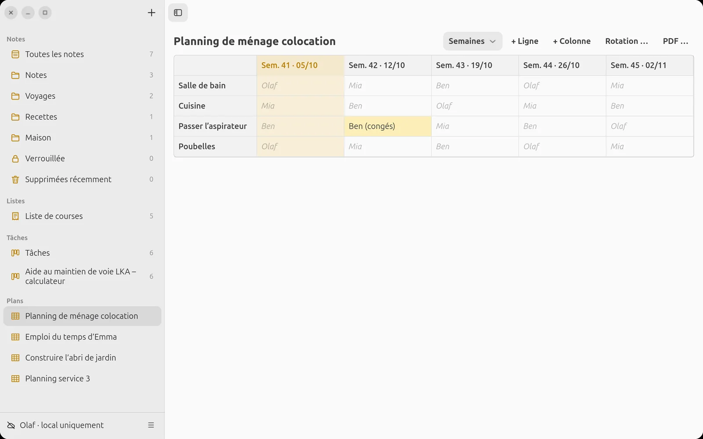
Task: Select Planning de ménage colocation in sidebar
Action: pyautogui.click(x=82, y=316)
